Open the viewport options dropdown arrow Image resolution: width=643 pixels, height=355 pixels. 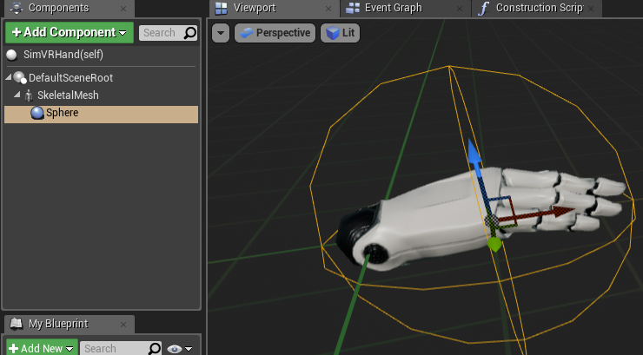tap(221, 33)
